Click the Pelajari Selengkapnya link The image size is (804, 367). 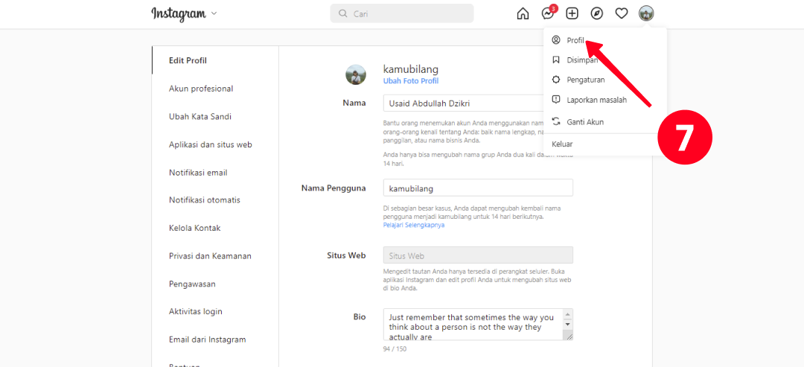[x=414, y=225]
